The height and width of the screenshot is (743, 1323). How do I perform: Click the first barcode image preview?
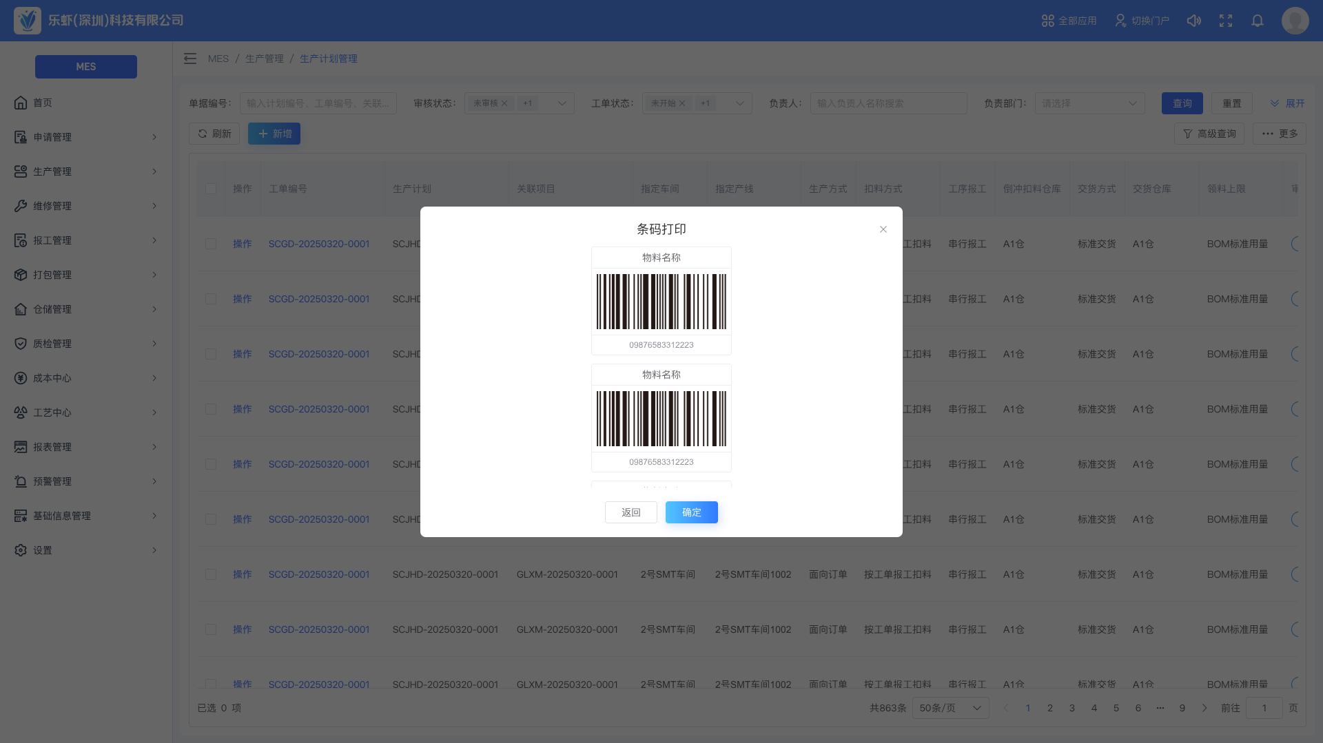coord(661,302)
